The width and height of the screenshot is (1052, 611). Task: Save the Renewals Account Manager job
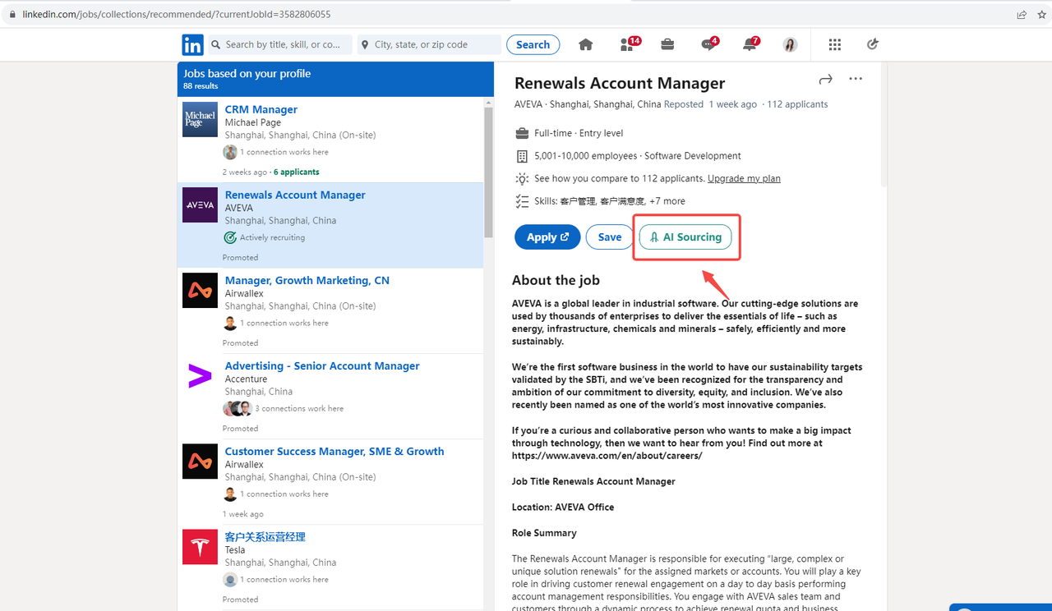pyautogui.click(x=609, y=237)
